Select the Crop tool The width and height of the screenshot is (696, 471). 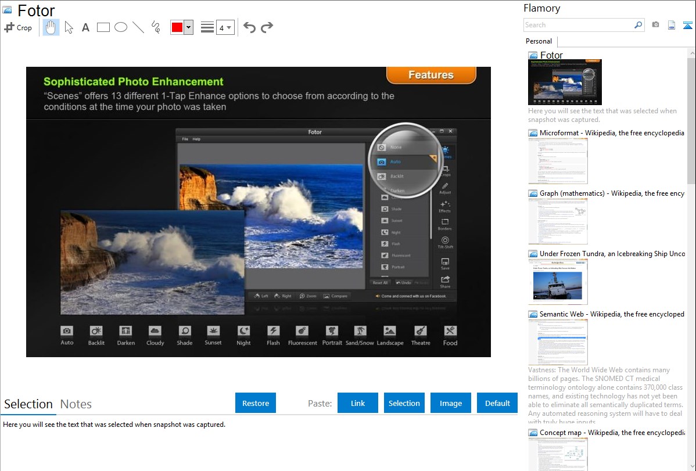click(18, 27)
